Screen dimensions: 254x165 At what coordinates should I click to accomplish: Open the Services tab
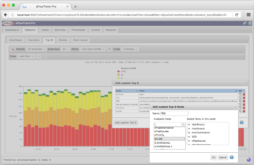click(60, 30)
